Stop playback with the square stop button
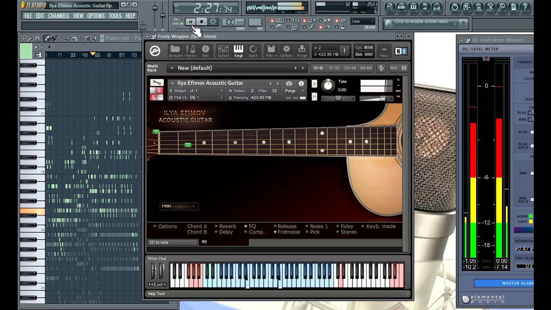Viewport: 551px width, 310px height. tap(201, 22)
